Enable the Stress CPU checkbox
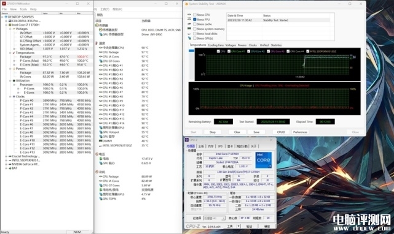 [194, 15]
